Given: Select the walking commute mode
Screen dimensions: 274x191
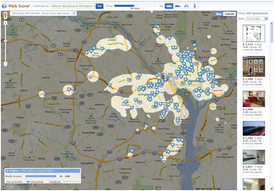Looking at the screenshot, I should click(x=195, y=6).
